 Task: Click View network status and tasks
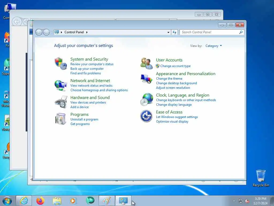click(x=91, y=86)
